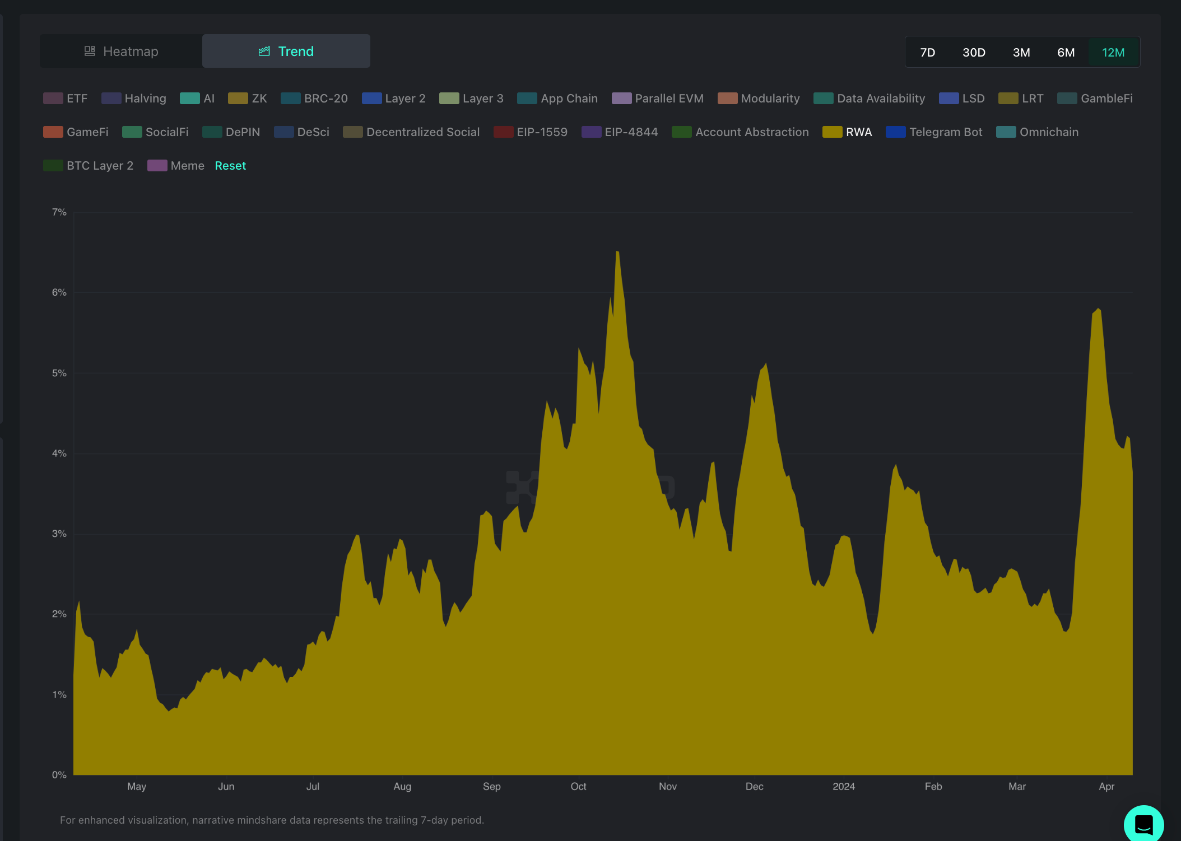Choose the 3M time range
The image size is (1181, 841).
pyautogui.click(x=1021, y=53)
